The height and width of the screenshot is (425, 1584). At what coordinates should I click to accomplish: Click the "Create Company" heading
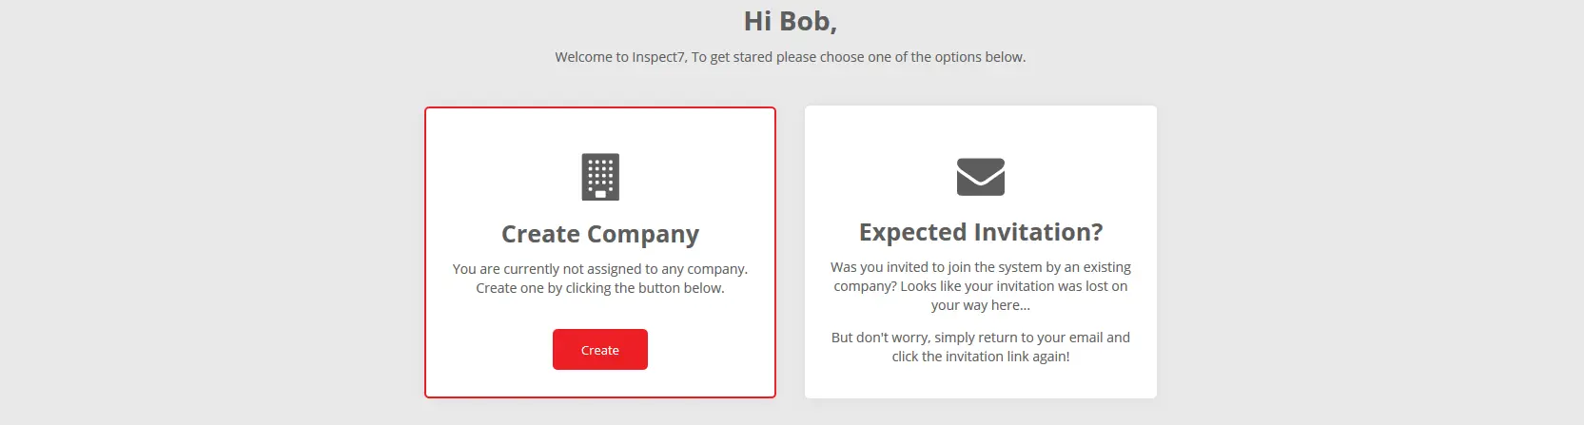600,234
